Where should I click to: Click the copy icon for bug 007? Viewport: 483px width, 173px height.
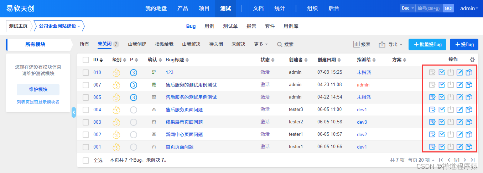(x=469, y=85)
